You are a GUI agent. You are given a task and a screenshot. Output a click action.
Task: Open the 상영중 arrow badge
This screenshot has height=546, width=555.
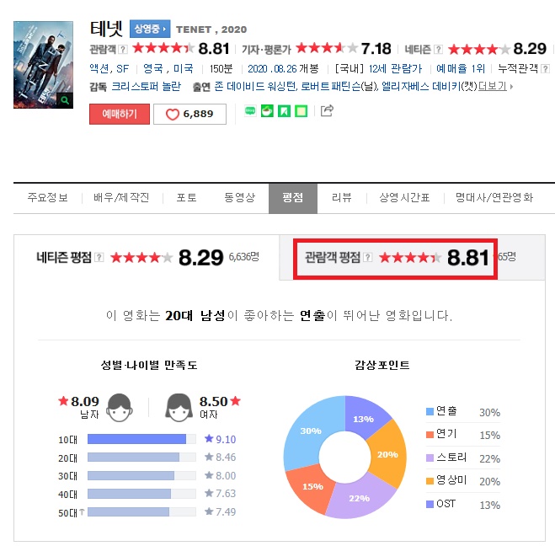point(150,29)
